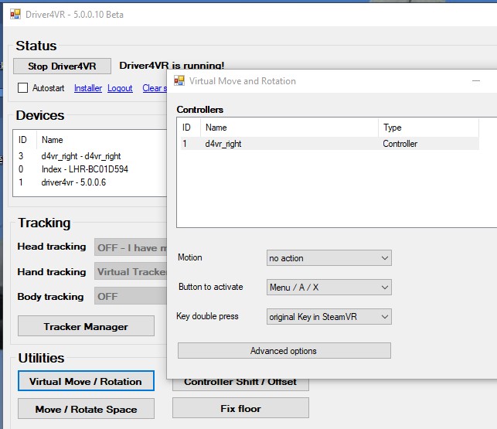The height and width of the screenshot is (429, 497).
Task: Click the Controllers list Type column header
Action: tap(428, 128)
